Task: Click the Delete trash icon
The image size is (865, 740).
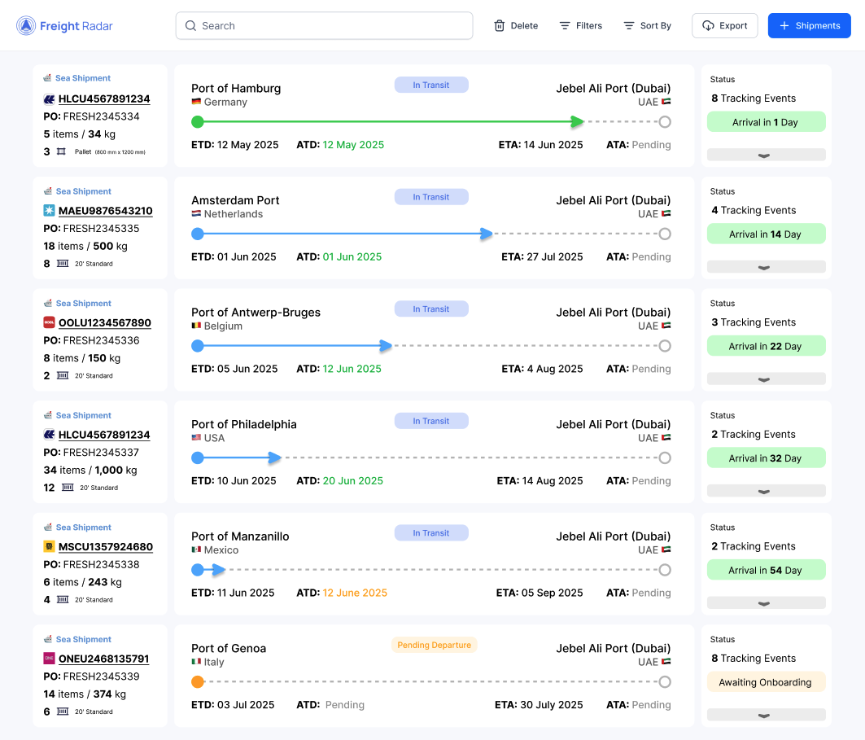Action: (x=500, y=26)
